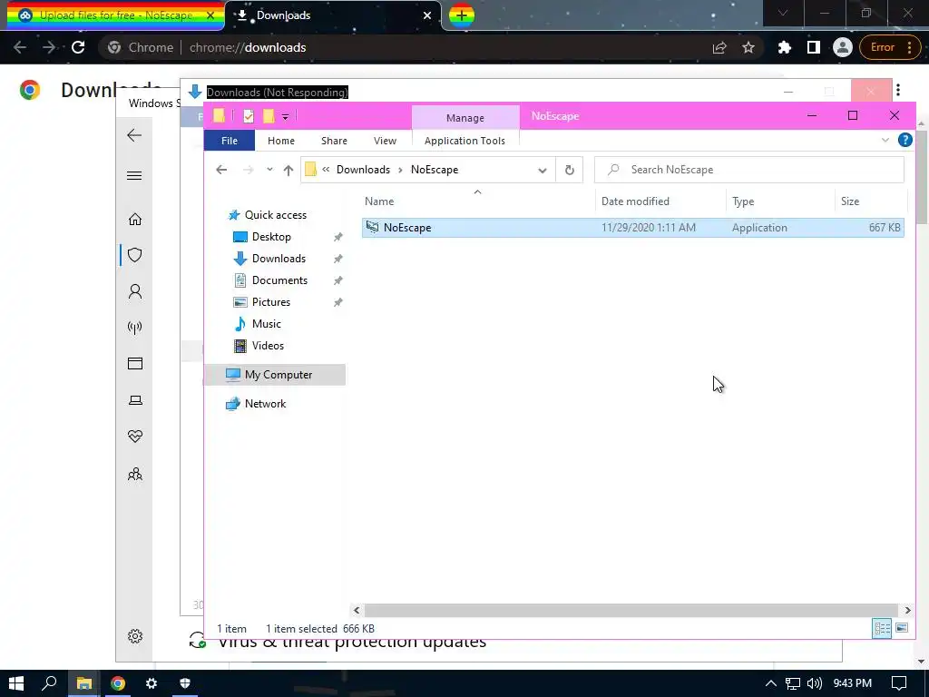This screenshot has width=929, height=697.
Task: Select the Application Tools tab
Action: [464, 141]
